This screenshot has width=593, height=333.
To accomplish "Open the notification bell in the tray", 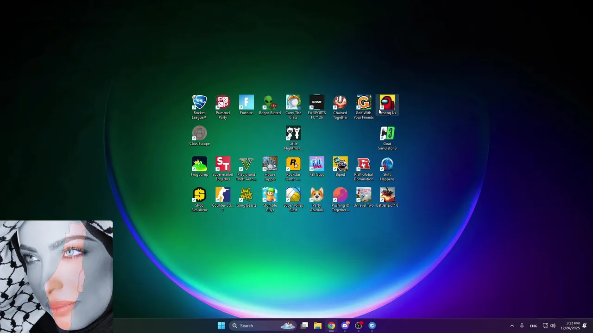I will 585,326.
